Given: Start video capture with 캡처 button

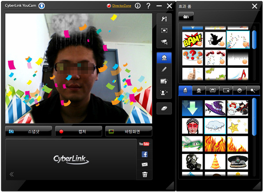Looking at the screenshot, I should pos(78,131).
